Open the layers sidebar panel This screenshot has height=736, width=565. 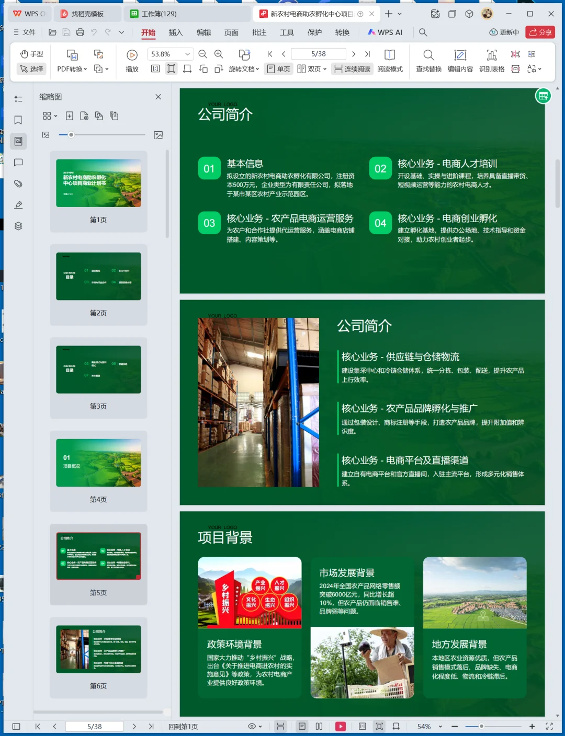point(18,226)
